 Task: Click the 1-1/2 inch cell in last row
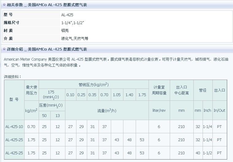(x=208, y=153)
